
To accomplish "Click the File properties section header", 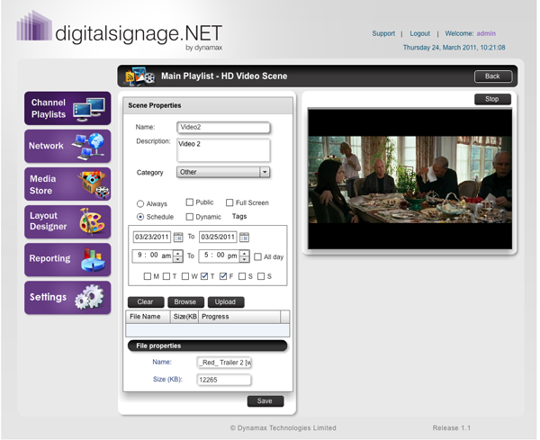I will click(x=207, y=346).
